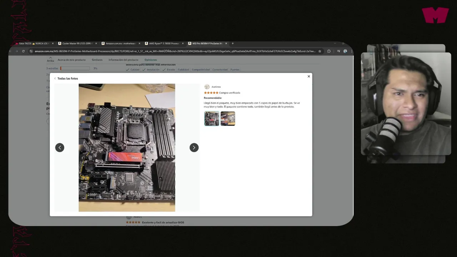This screenshot has width=457, height=257.
Task: Click the 'Compra verificada' label
Action: tap(230, 93)
